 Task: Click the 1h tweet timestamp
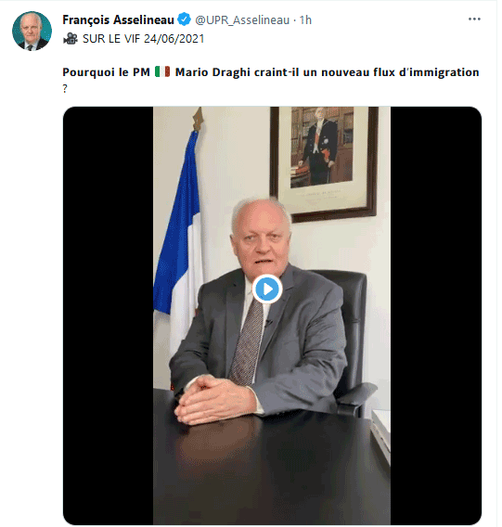tap(305, 20)
